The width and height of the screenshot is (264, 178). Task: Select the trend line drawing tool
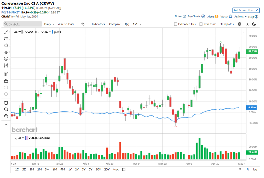pyautogui.click(x=6, y=32)
